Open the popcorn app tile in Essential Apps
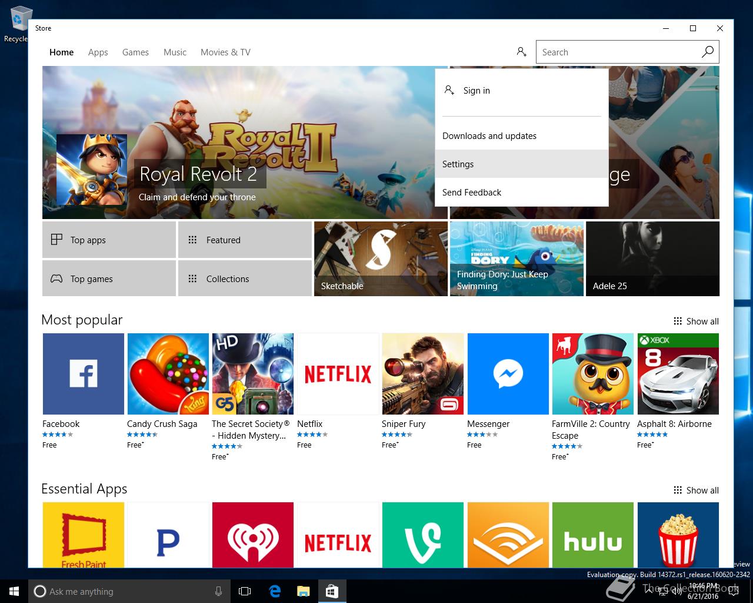 tap(678, 535)
